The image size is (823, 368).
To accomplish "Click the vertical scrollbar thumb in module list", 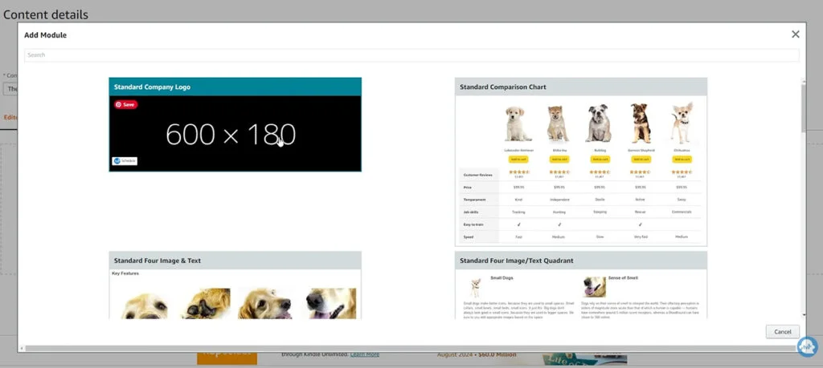I will [x=804, y=108].
